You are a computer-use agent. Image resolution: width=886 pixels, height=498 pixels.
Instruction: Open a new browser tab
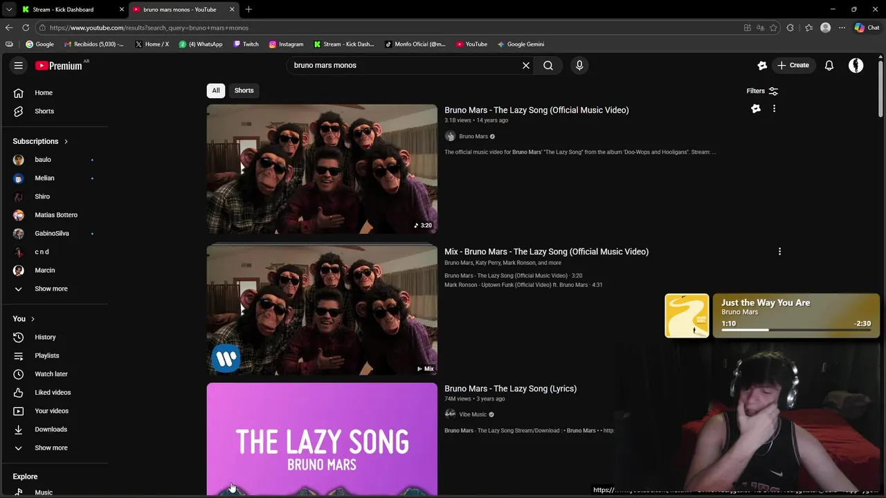[x=248, y=9]
